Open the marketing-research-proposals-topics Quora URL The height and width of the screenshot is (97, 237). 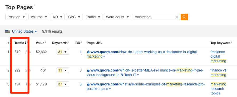click(x=146, y=86)
